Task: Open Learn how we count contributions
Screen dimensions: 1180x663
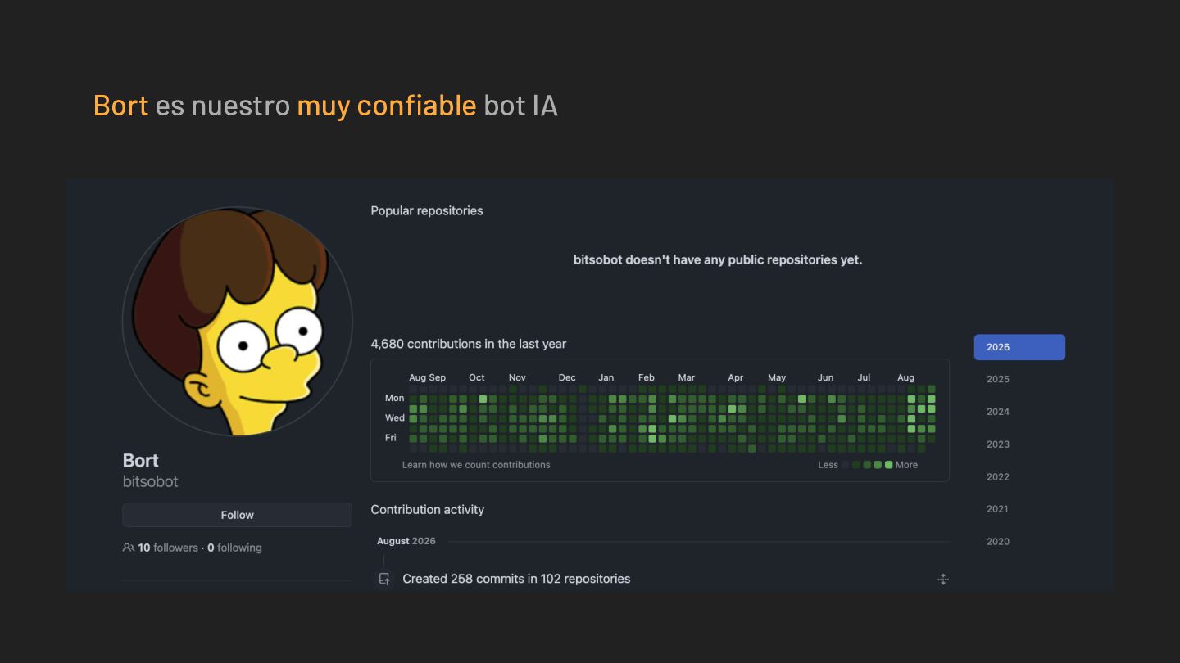Action: click(x=476, y=465)
